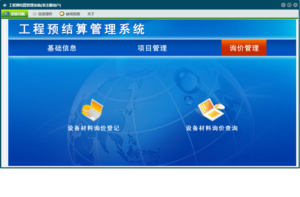Open the 信息操作 menu
The height and width of the screenshot is (197, 300).
tap(43, 14)
